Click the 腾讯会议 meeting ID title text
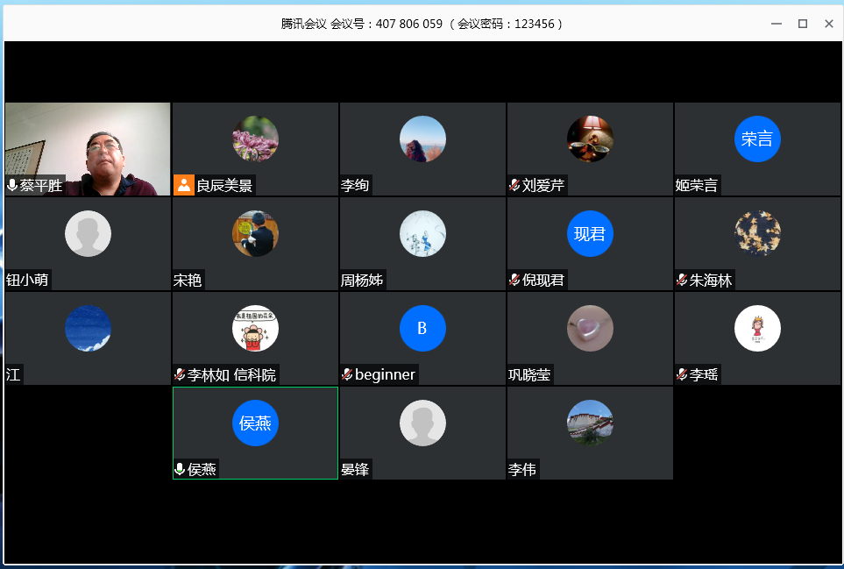Image resolution: width=844 pixels, height=569 pixels. coord(422,24)
